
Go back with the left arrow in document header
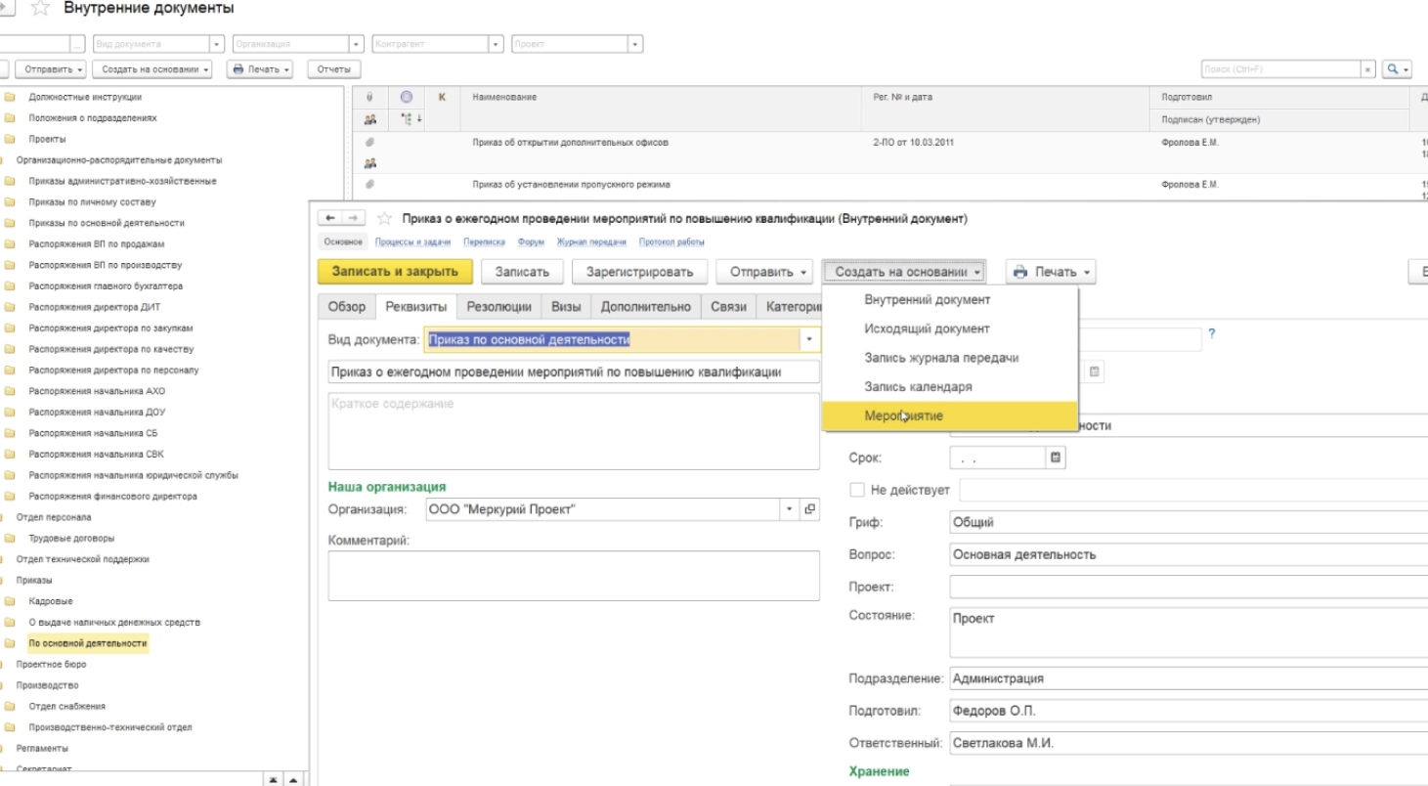(329, 219)
